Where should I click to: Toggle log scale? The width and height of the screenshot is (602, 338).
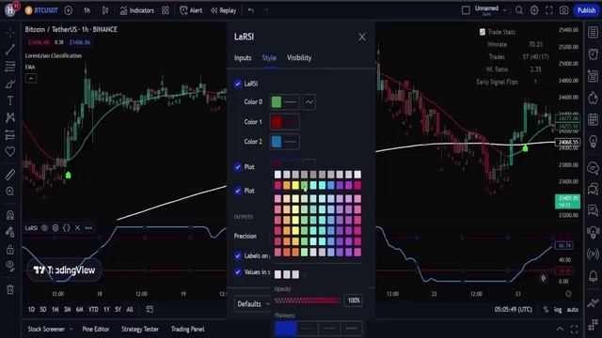558,310
